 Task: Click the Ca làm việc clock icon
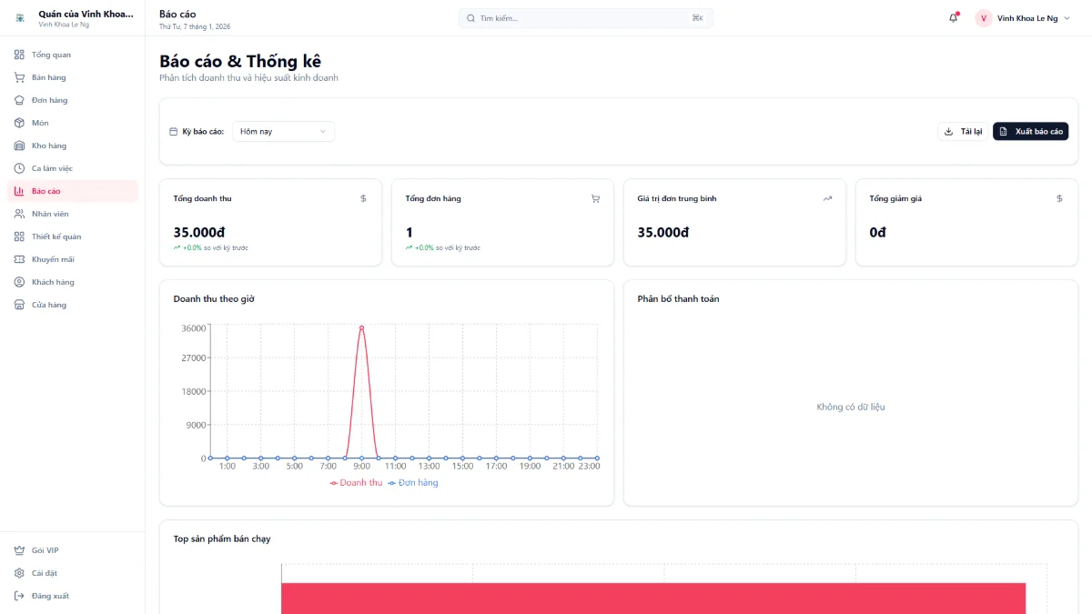(x=19, y=168)
